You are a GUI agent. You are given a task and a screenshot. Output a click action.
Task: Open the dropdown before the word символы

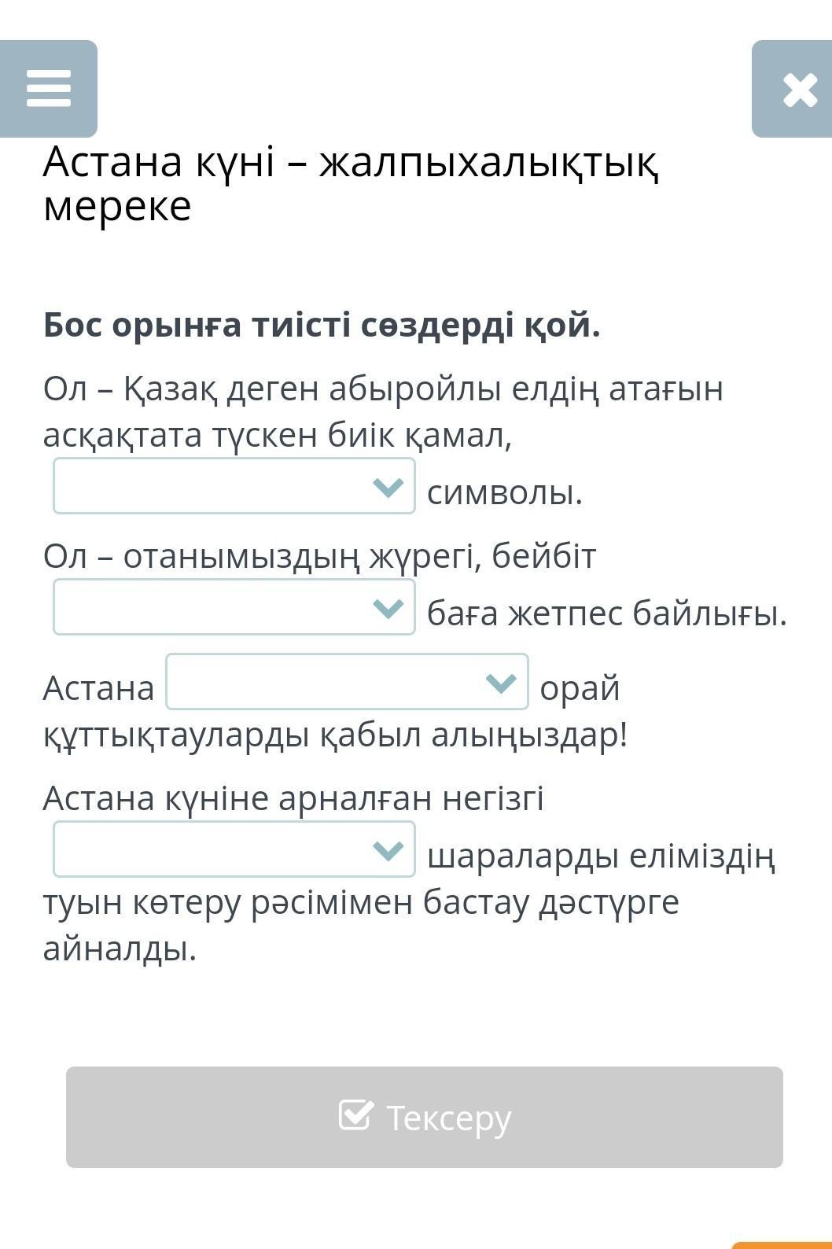coord(234,486)
